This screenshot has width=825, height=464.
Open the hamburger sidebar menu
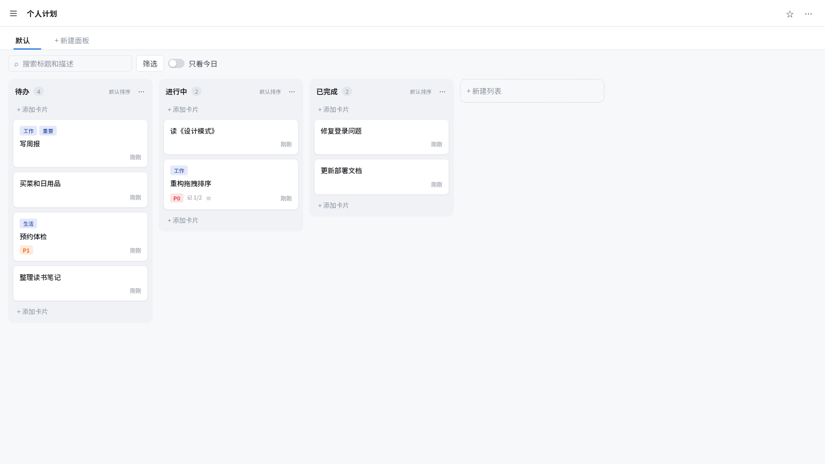[x=13, y=13]
